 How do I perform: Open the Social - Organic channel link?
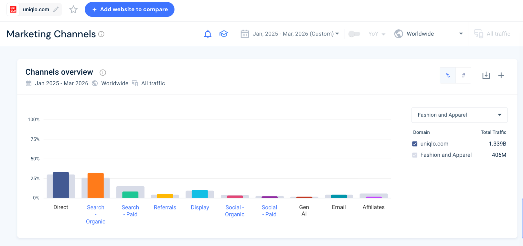235,211
